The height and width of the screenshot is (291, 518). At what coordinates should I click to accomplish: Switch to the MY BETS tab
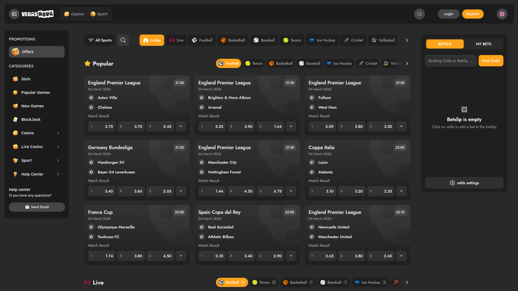click(x=483, y=44)
